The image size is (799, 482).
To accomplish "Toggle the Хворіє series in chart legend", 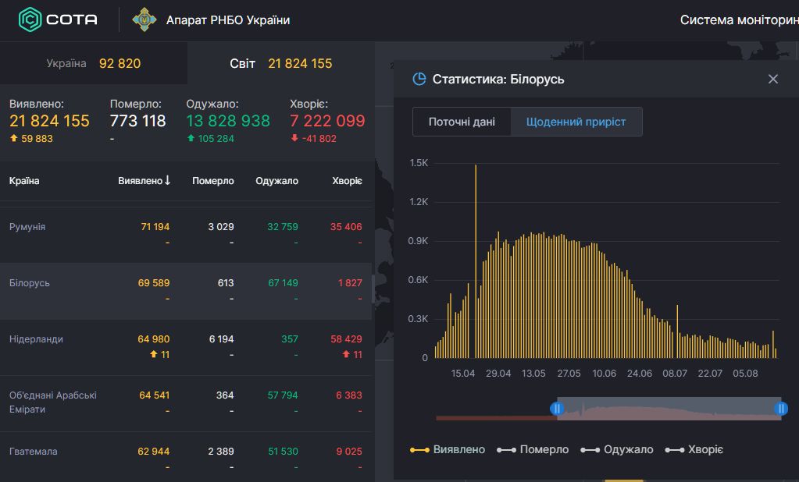I will click(x=694, y=449).
